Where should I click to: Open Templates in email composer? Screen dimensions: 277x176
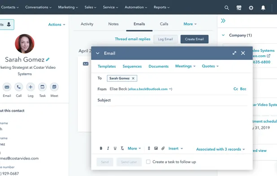(107, 67)
